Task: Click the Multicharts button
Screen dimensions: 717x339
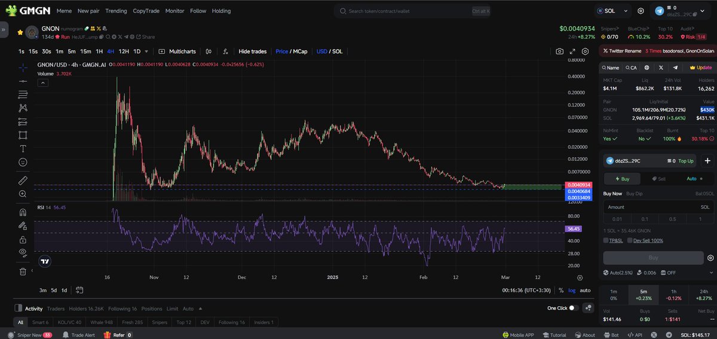Action: coord(177,51)
